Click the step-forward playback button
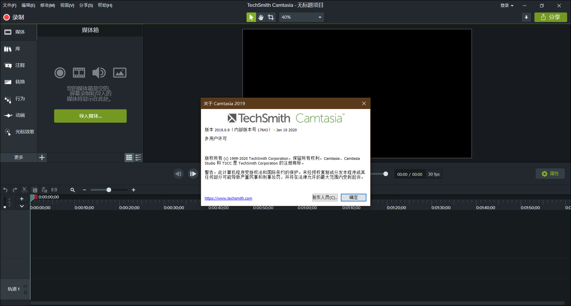The width and height of the screenshot is (571, 306). [193, 174]
